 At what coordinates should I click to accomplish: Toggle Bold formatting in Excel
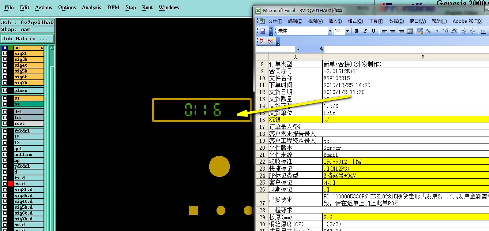pyautogui.click(x=357, y=31)
